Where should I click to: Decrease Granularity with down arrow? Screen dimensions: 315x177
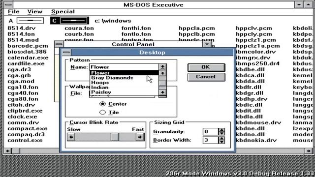coord(221,133)
